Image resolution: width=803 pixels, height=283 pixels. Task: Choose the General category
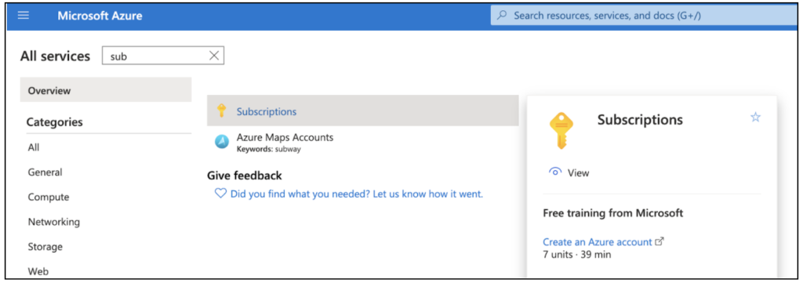coord(45,172)
